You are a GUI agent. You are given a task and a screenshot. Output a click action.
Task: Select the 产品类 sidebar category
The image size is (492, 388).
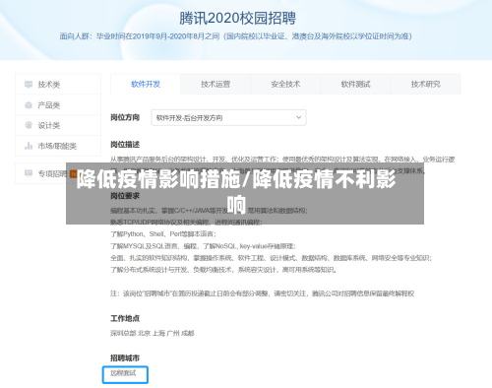(58, 105)
